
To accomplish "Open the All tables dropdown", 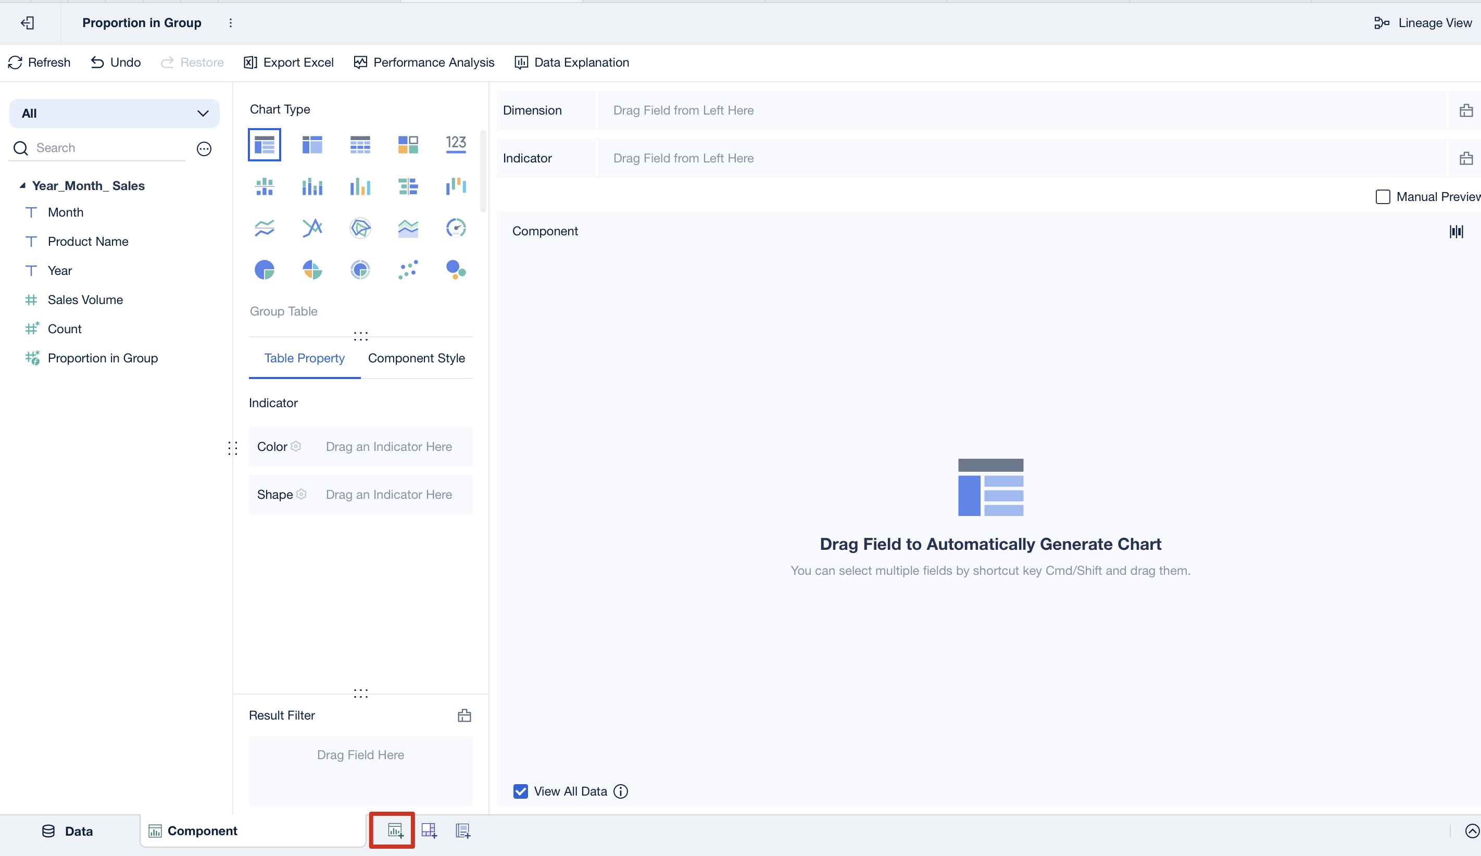I will pyautogui.click(x=115, y=114).
